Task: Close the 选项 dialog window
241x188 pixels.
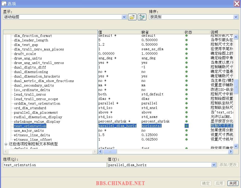Action: click(x=237, y=4)
